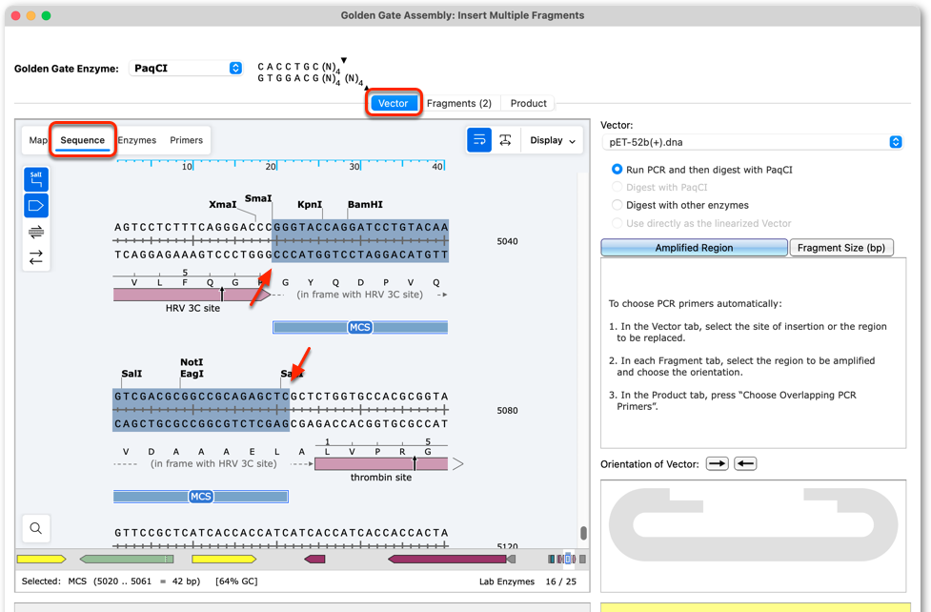Toggle show features icon in side toolbar
Screen dimensions: 931x612
(x=36, y=206)
